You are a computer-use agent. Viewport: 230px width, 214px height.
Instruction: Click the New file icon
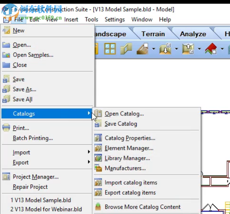coord(6,30)
